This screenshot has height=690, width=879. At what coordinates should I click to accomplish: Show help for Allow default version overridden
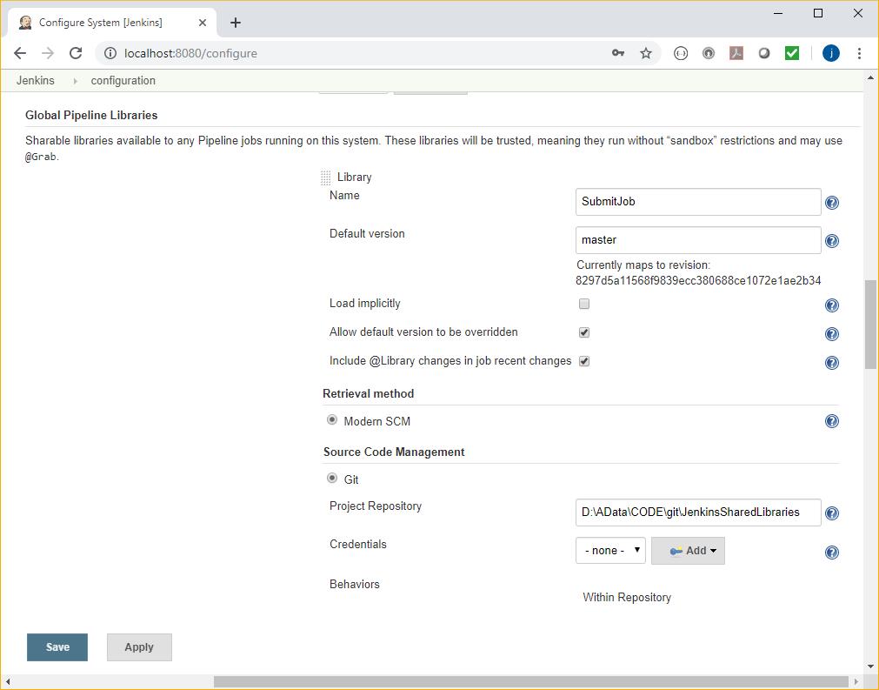point(832,334)
